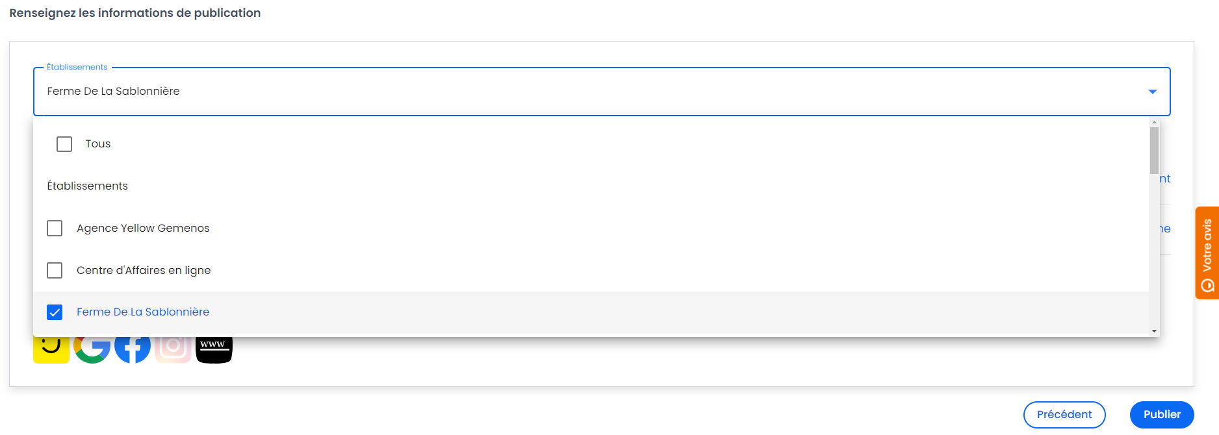Image resolution: width=1219 pixels, height=435 pixels.
Task: Click the Publier button
Action: [1162, 415]
